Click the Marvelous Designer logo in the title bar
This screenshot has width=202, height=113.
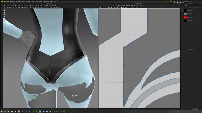click(x=2, y=2)
